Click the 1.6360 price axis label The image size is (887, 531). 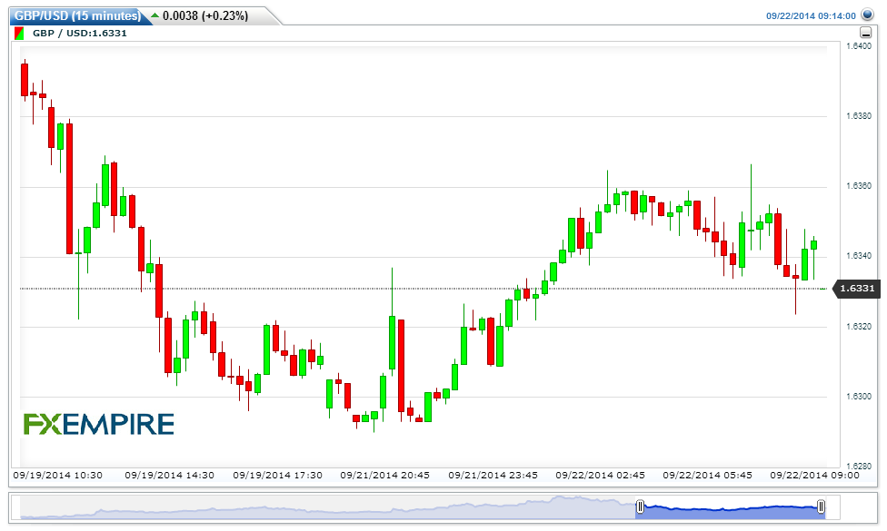(858, 186)
